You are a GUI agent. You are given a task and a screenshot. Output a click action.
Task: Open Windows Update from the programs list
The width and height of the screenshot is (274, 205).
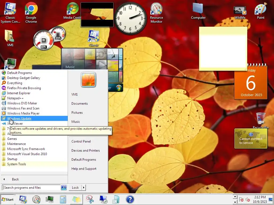(x=34, y=118)
